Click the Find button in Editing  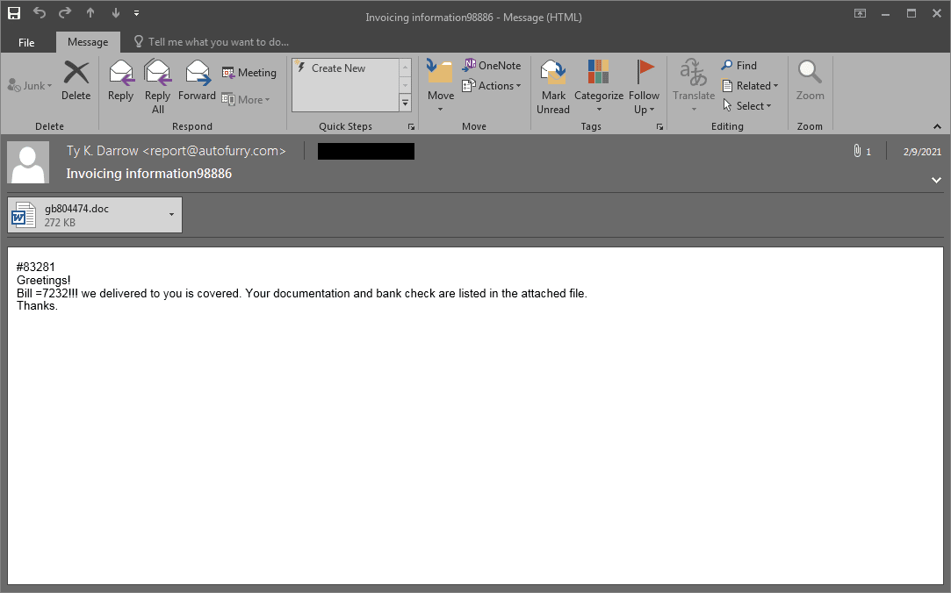[739, 66]
